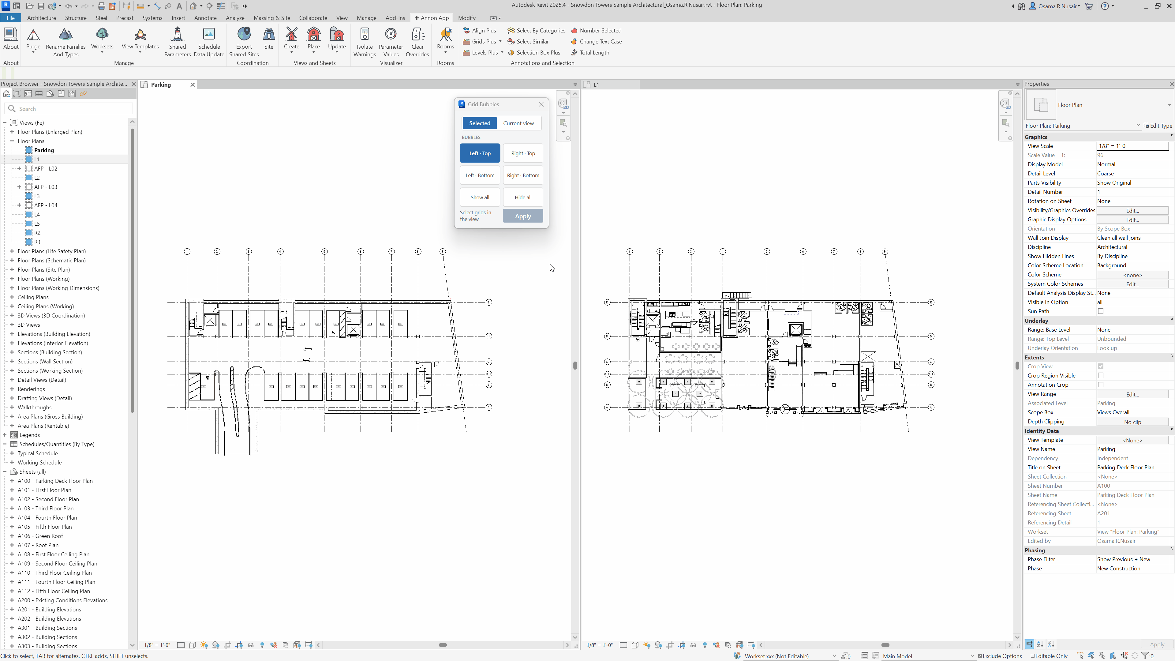The width and height of the screenshot is (1175, 661).
Task: Click the Parking view horizontal scrollbar
Action: (443, 645)
